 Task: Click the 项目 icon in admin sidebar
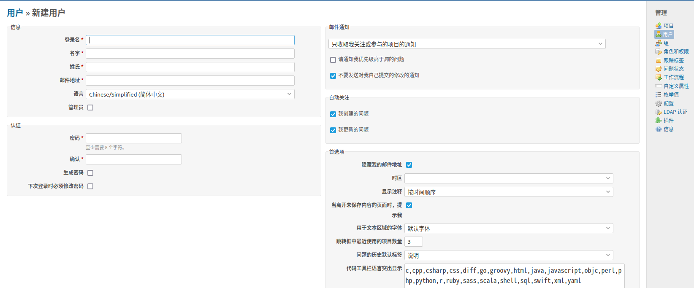pyautogui.click(x=658, y=26)
